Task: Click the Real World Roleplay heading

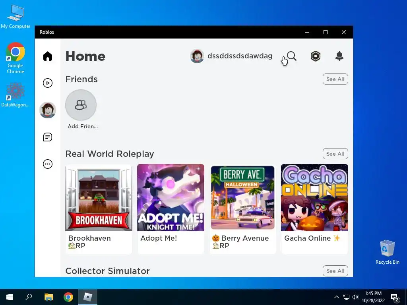Action: pyautogui.click(x=110, y=154)
